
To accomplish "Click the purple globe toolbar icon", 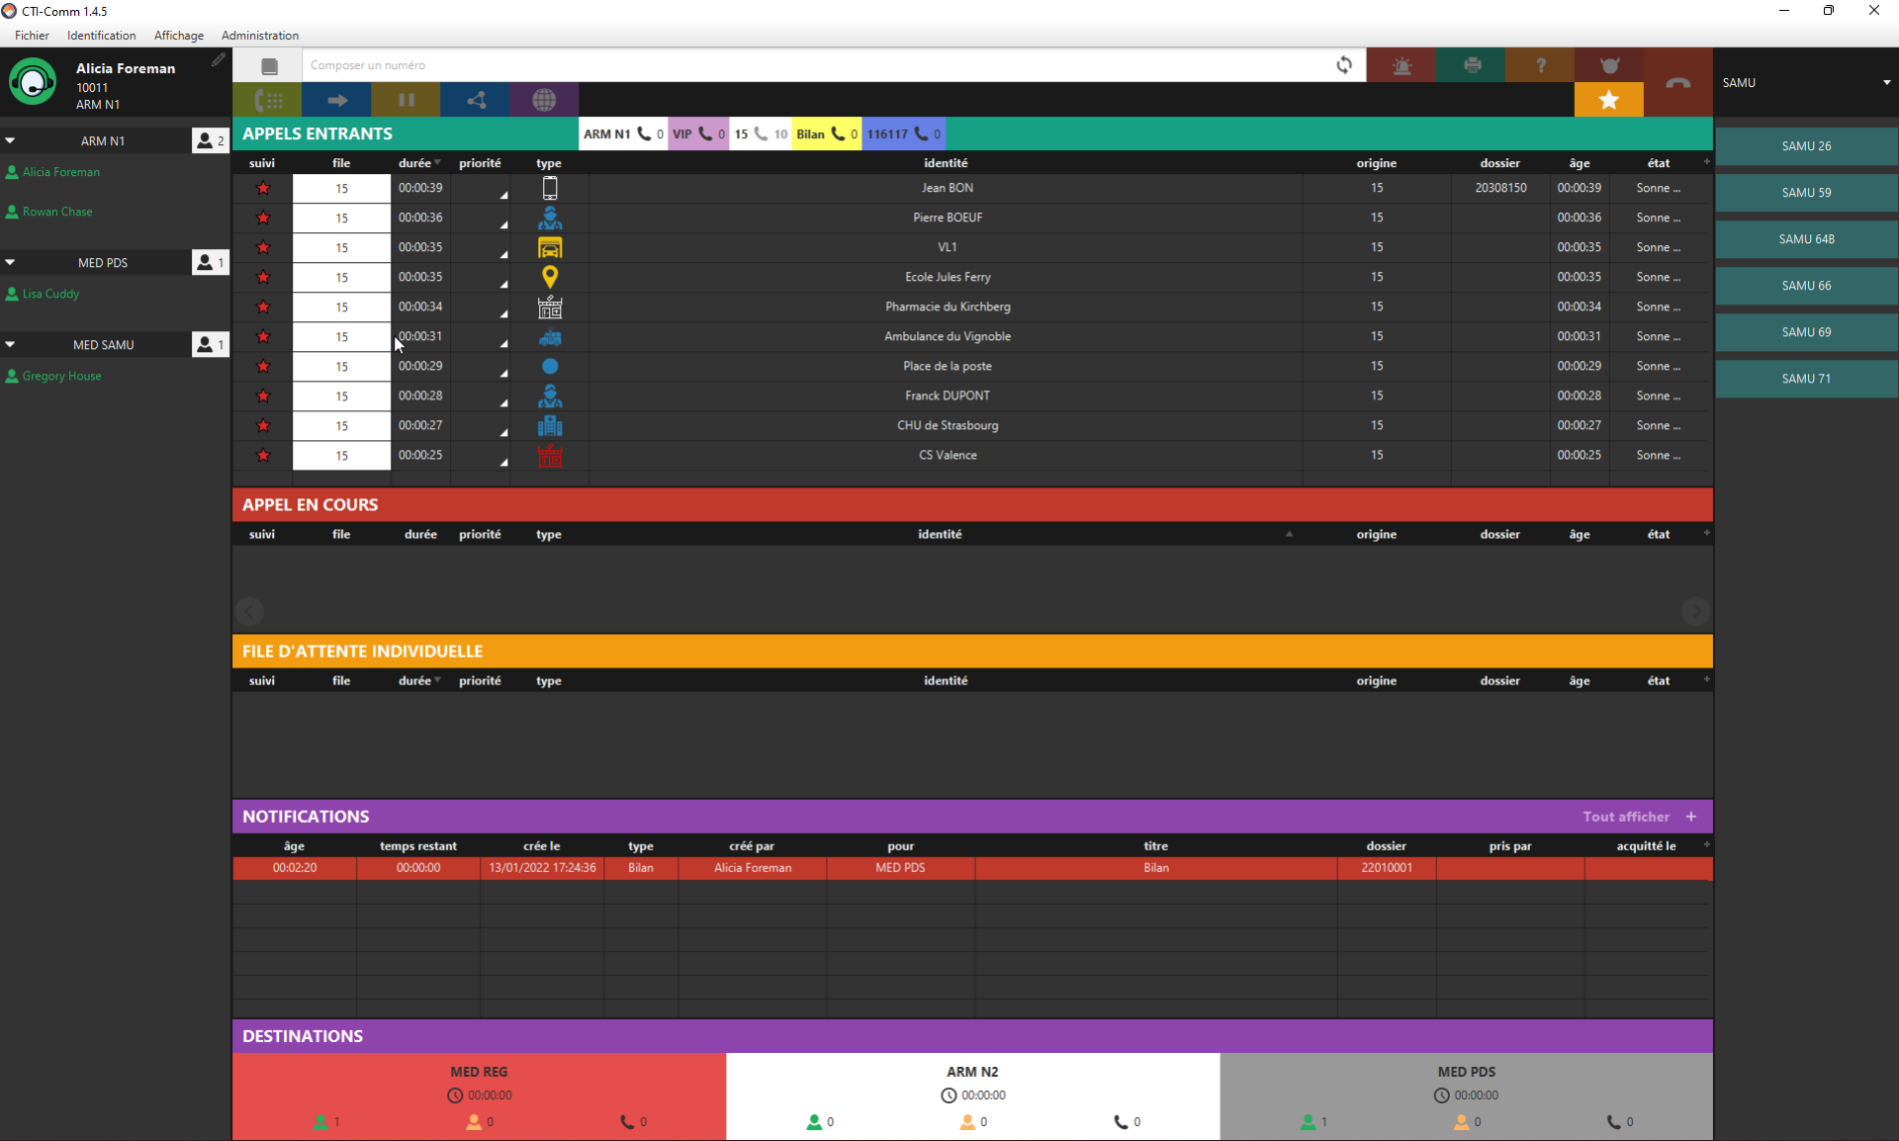I will [x=544, y=100].
